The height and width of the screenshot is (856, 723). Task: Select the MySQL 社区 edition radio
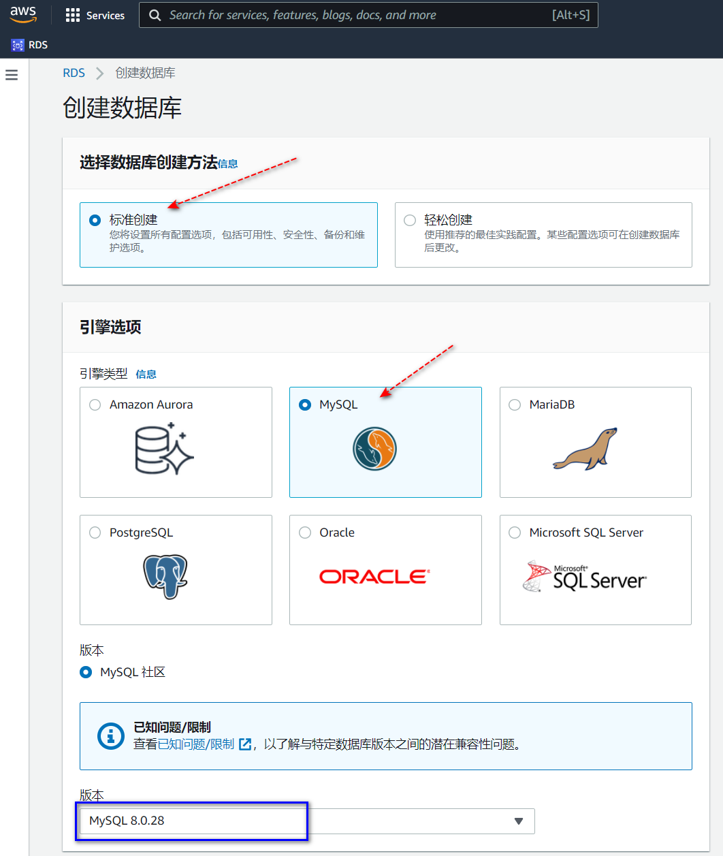[86, 672]
